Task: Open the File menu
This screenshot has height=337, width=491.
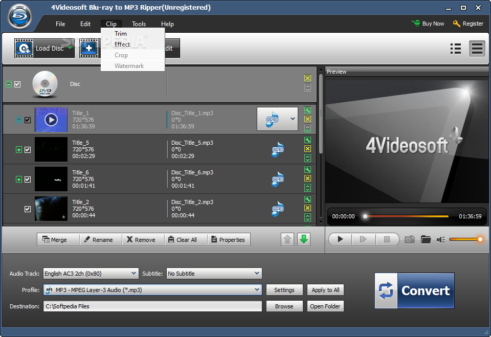Action: point(60,24)
